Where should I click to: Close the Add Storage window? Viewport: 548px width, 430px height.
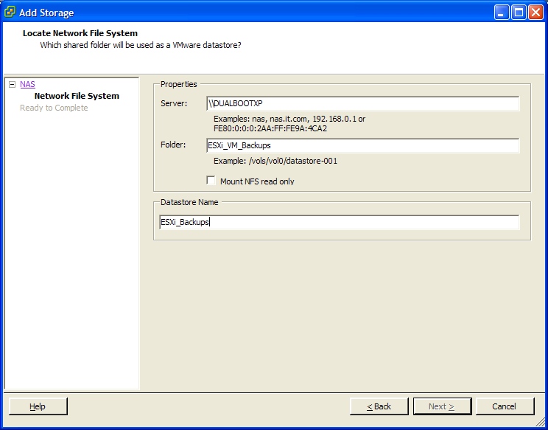tap(535, 13)
